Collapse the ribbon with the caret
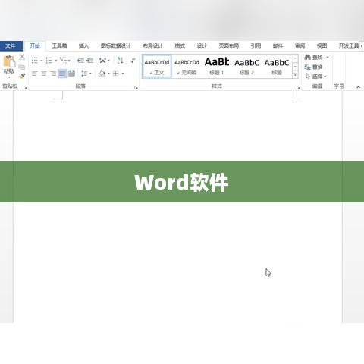Screen dimensions: 364x364 pyautogui.click(x=358, y=87)
